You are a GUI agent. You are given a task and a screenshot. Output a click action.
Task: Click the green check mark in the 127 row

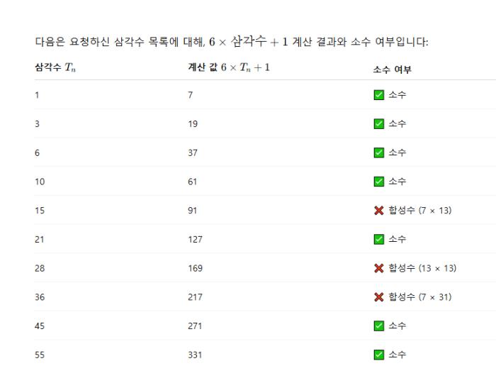coord(378,239)
